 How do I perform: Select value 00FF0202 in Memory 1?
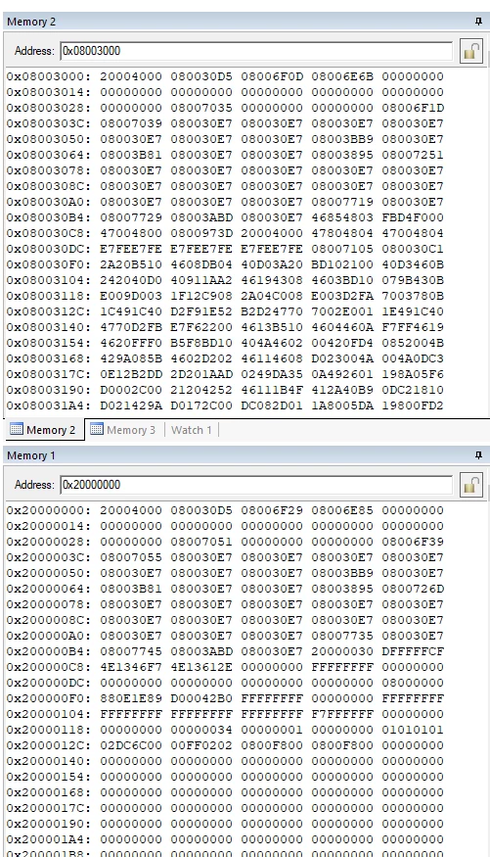coord(201,745)
